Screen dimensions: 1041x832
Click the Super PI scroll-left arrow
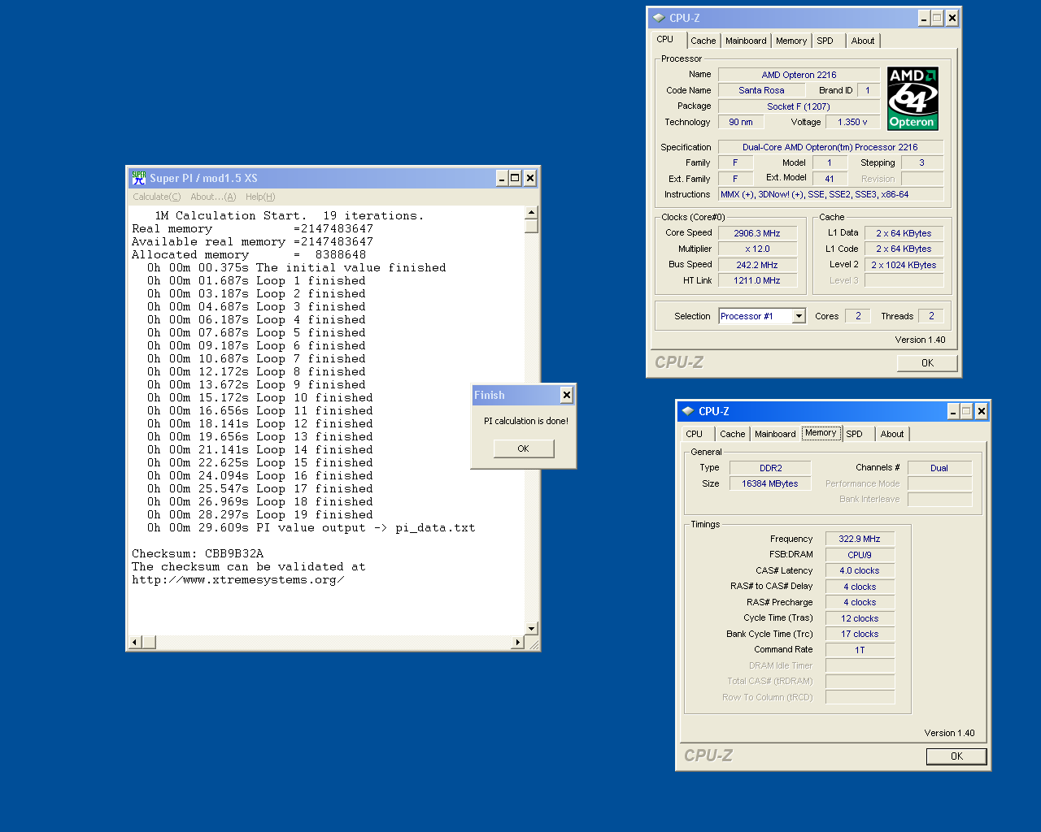pyautogui.click(x=136, y=642)
